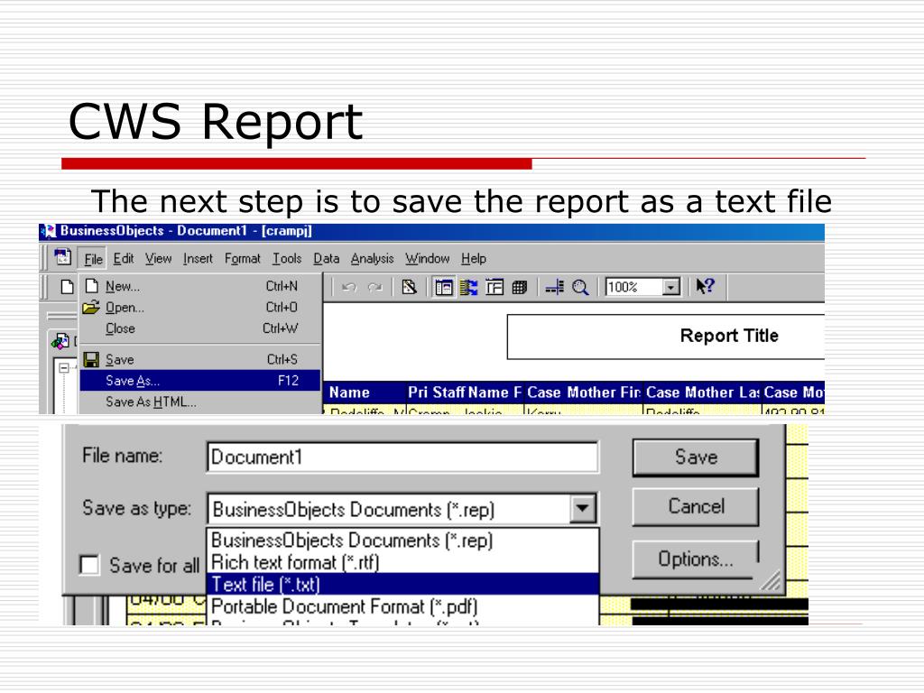Click the page break / outline toolbar icon

[554, 287]
